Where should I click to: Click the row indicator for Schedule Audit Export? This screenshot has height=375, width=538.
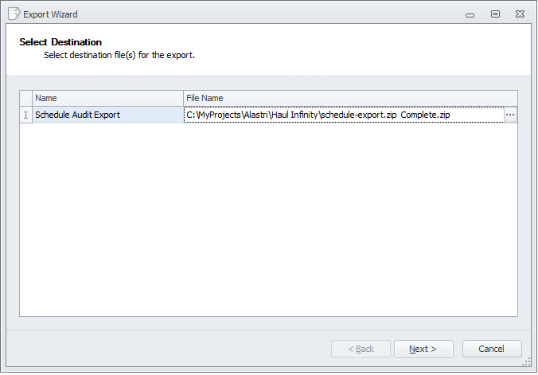pos(26,115)
